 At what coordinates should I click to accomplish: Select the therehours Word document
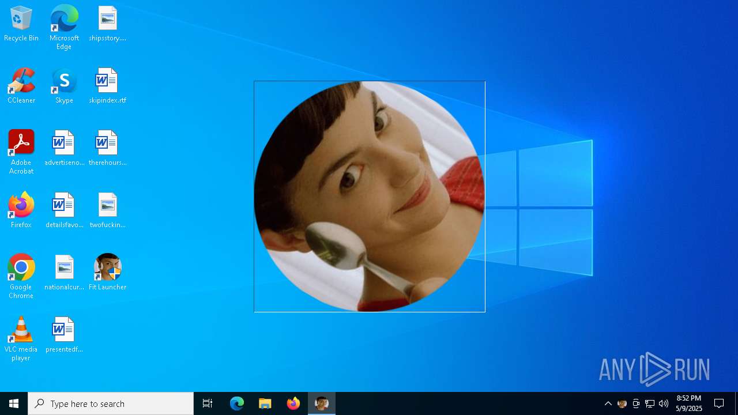pyautogui.click(x=107, y=149)
